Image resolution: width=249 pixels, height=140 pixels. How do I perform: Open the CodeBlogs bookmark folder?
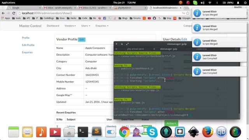pos(47,18)
